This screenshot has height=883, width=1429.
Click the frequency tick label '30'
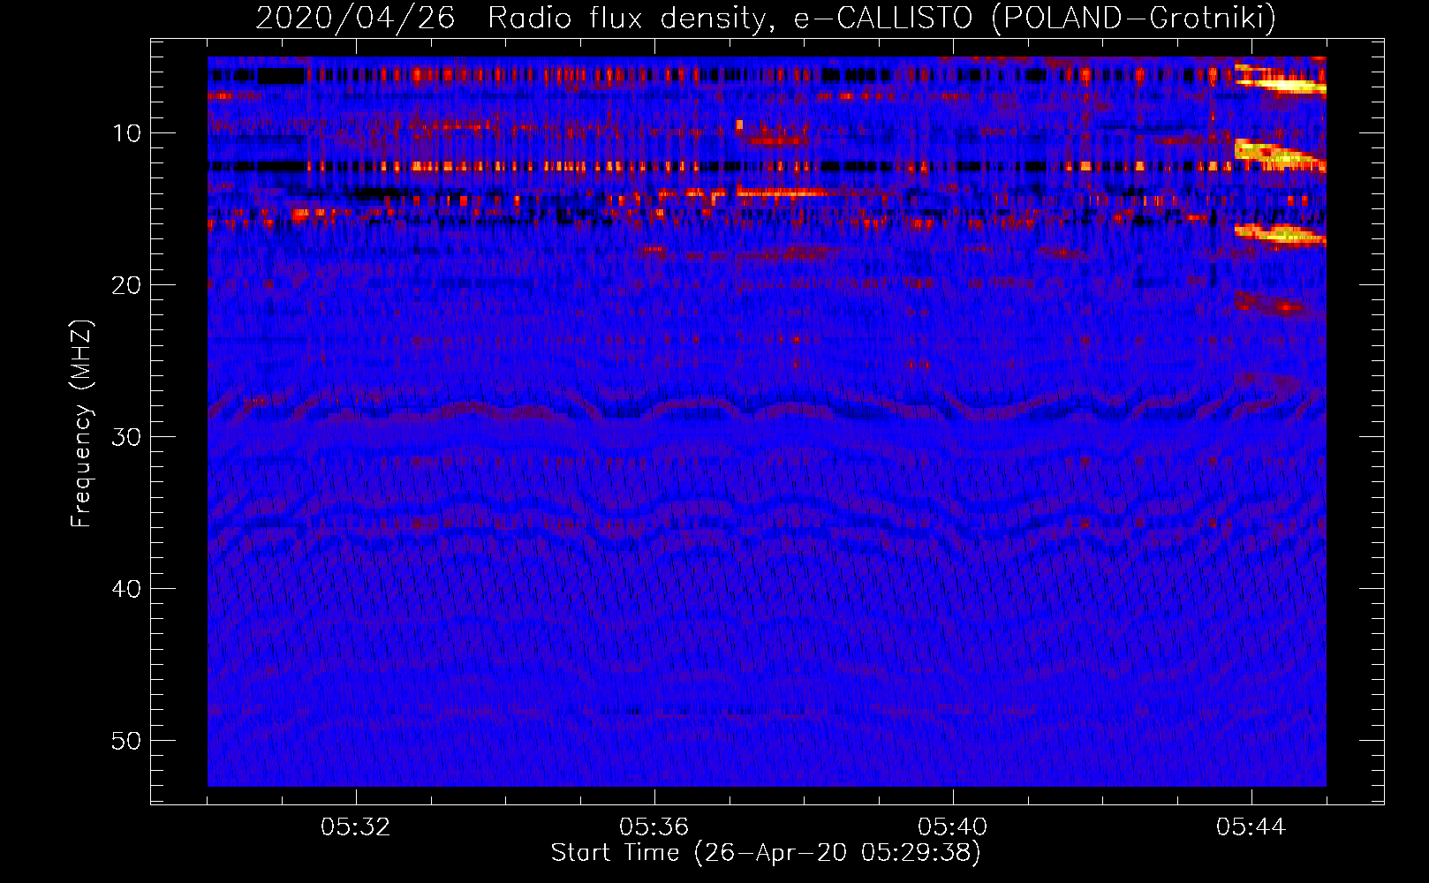click(x=127, y=437)
